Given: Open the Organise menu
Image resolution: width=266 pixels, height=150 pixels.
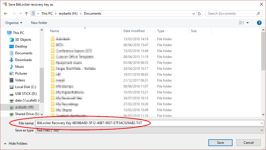Looking at the screenshot, I should (x=14, y=23).
